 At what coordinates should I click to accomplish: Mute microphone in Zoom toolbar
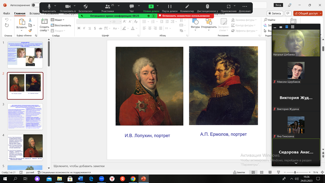(49, 7)
